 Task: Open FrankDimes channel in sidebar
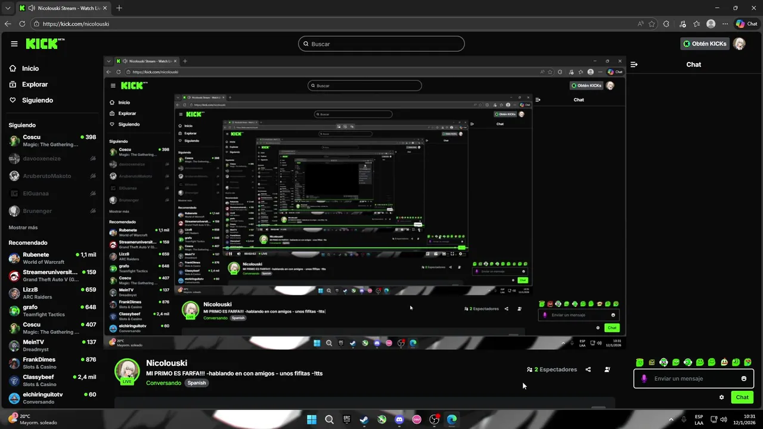pyautogui.click(x=52, y=363)
